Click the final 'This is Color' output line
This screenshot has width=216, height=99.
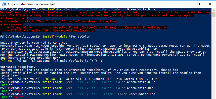tap(12, 97)
